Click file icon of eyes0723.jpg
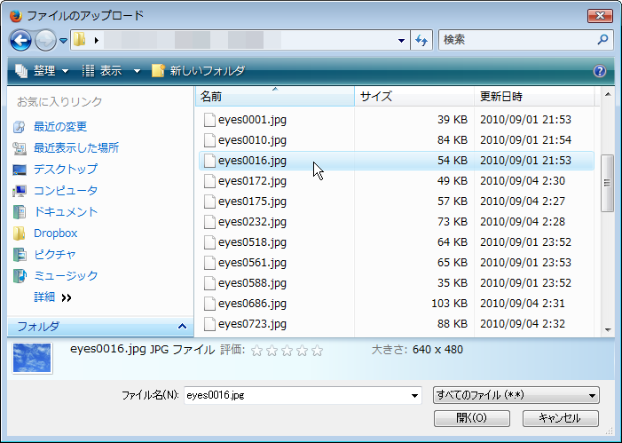The image size is (622, 443). coord(209,324)
